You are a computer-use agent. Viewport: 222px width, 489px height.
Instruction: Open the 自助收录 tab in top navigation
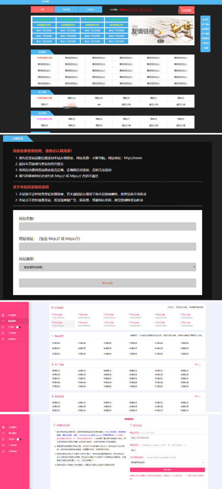67,10
